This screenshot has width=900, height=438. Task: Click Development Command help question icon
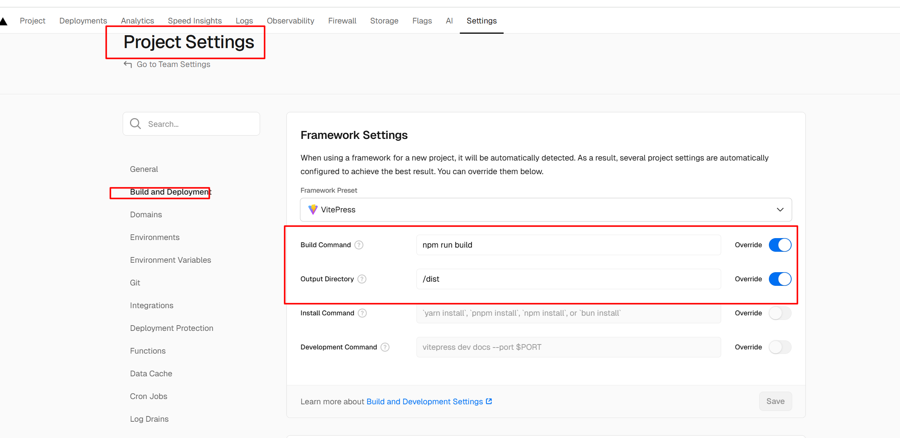385,347
